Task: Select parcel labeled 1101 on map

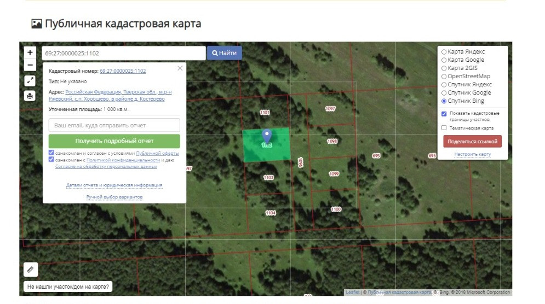Action: point(265,113)
